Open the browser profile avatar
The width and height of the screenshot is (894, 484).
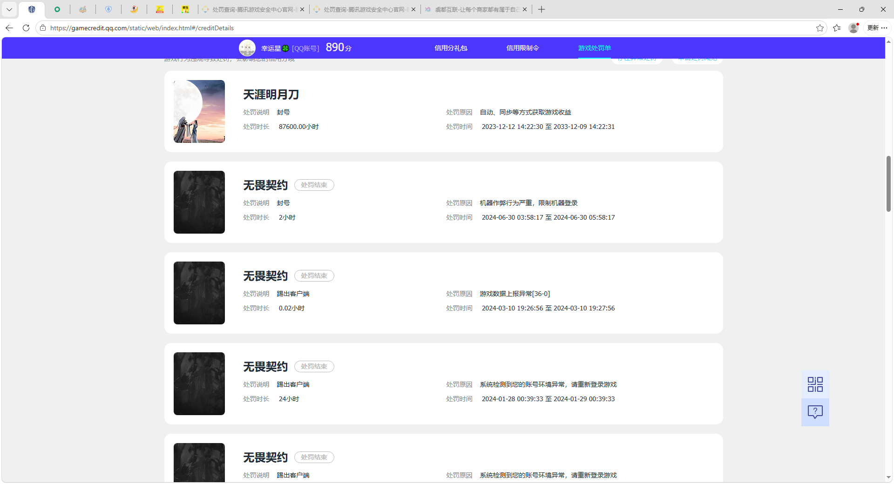(853, 28)
